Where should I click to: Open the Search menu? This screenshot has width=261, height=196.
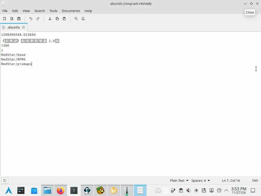point(40,11)
